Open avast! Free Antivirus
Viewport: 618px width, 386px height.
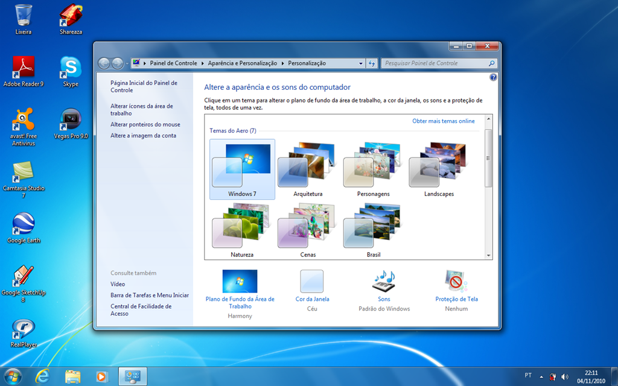click(x=23, y=119)
